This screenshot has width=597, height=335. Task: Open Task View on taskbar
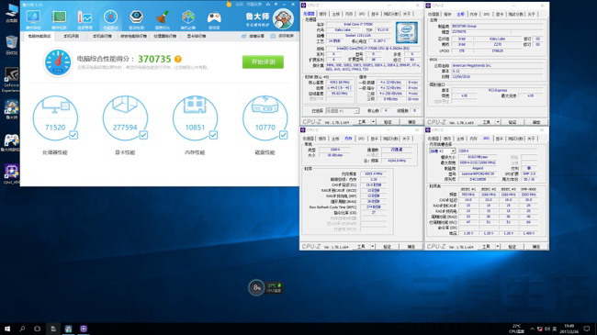[x=37, y=329]
